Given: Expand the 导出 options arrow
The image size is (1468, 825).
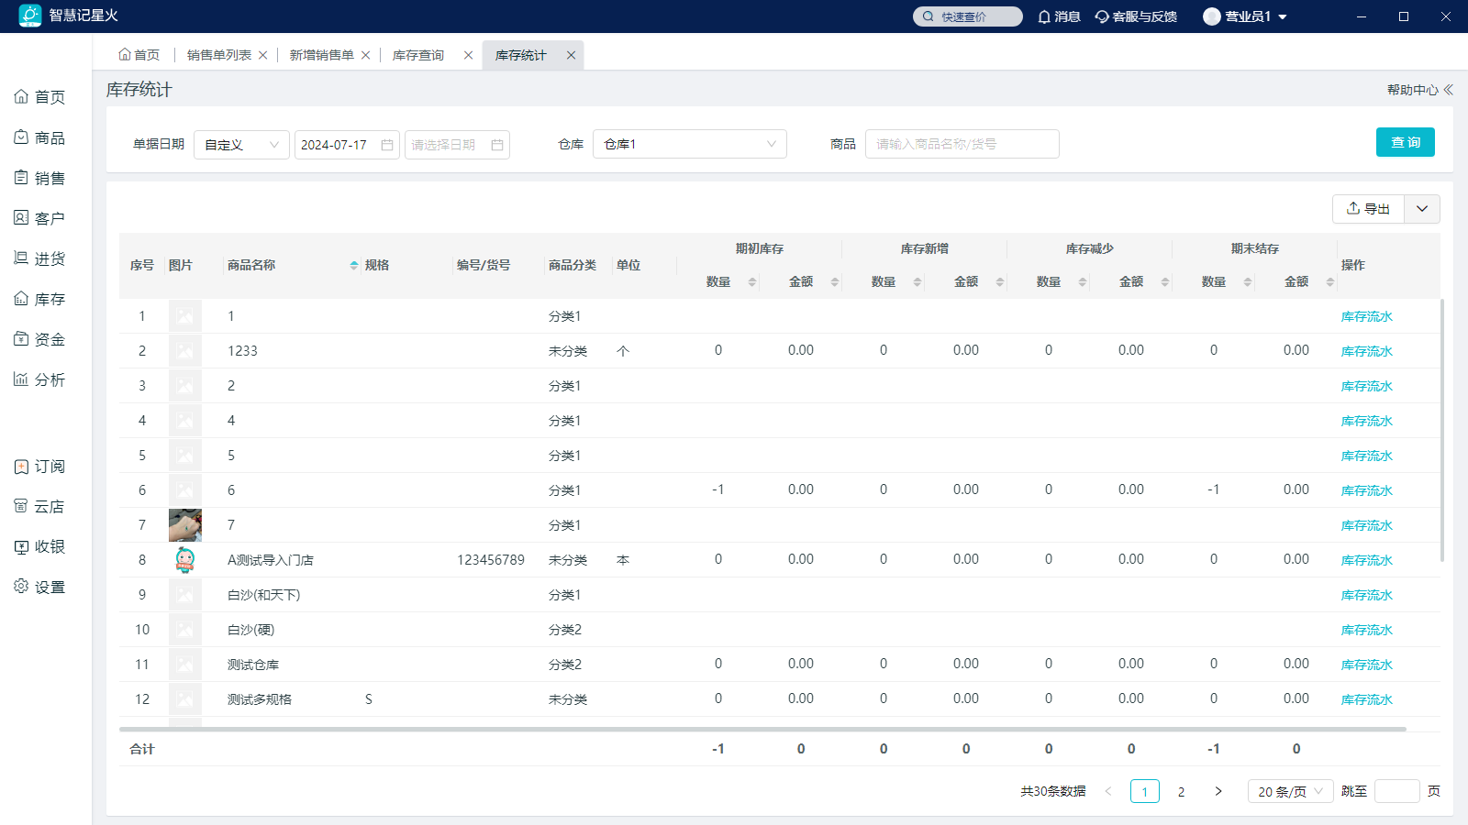Looking at the screenshot, I should click(x=1422, y=209).
